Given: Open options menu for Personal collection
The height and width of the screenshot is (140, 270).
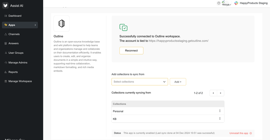Looking at the screenshot, I should coord(220,111).
